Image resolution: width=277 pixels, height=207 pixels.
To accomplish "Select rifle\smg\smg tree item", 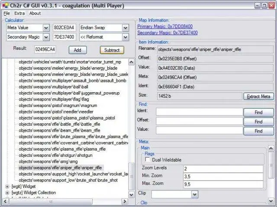I will tap(48, 162).
